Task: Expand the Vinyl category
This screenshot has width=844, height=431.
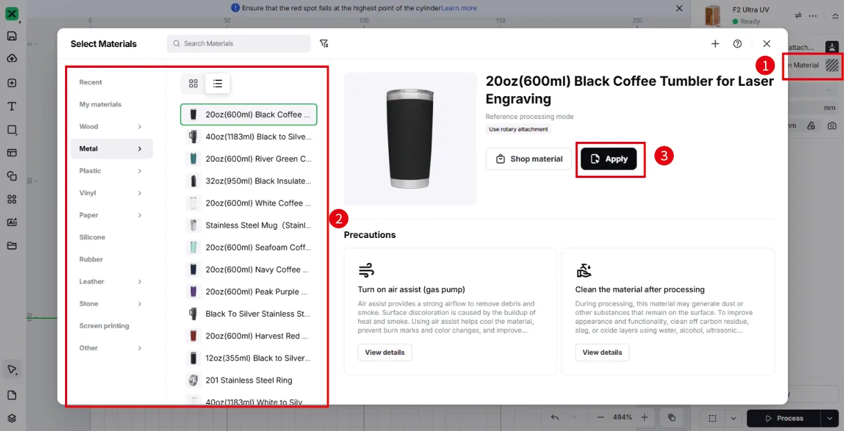Action: 140,193
